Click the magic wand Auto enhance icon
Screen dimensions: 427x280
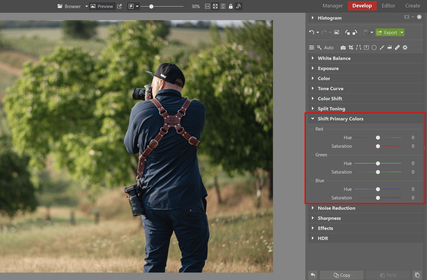(x=320, y=47)
